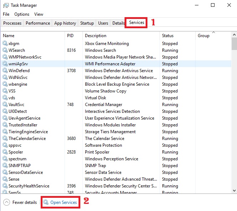Screen dimensions: 237x211
Task: Click the Open Services link
Action: pyautogui.click(x=64, y=202)
